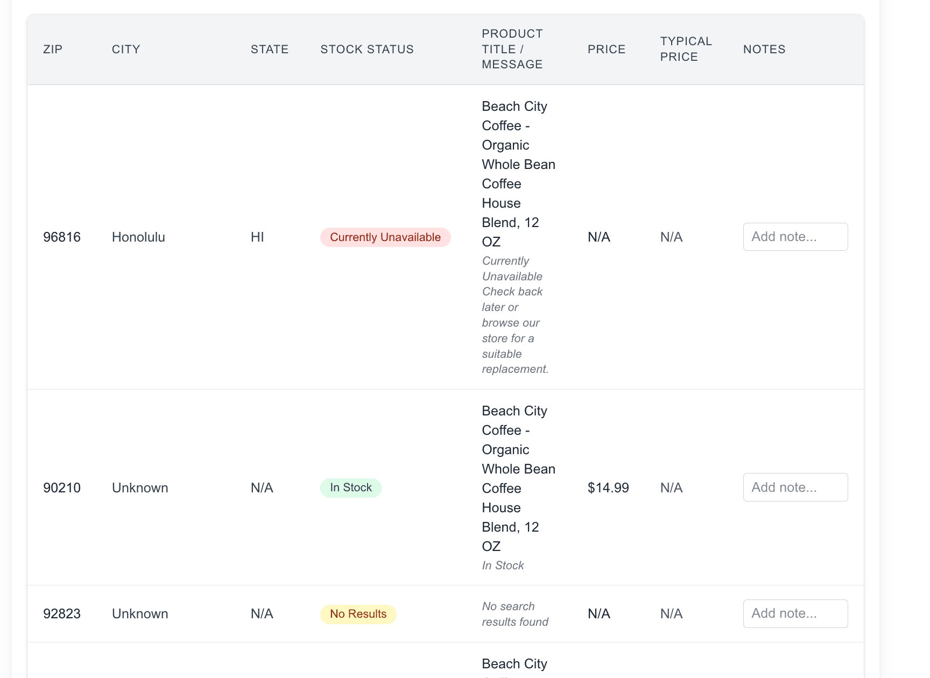The height and width of the screenshot is (678, 930).
Task: Select the No Results status badge
Action: pyautogui.click(x=358, y=614)
